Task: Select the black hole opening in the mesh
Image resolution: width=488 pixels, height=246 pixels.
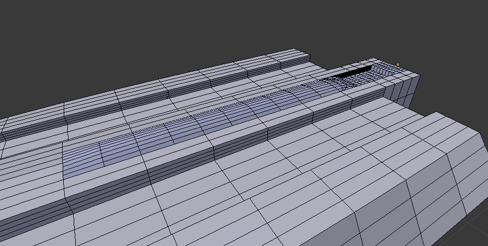Action: 354,73
